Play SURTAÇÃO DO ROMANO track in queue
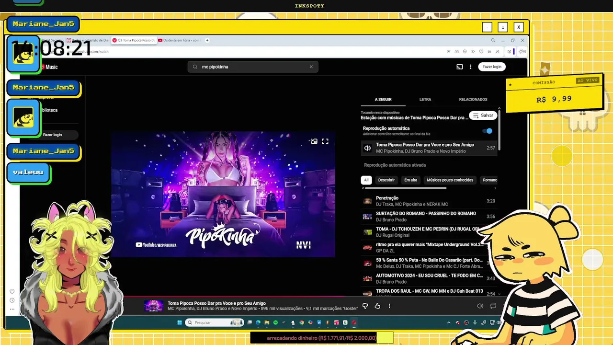The height and width of the screenshot is (345, 613). point(429,217)
